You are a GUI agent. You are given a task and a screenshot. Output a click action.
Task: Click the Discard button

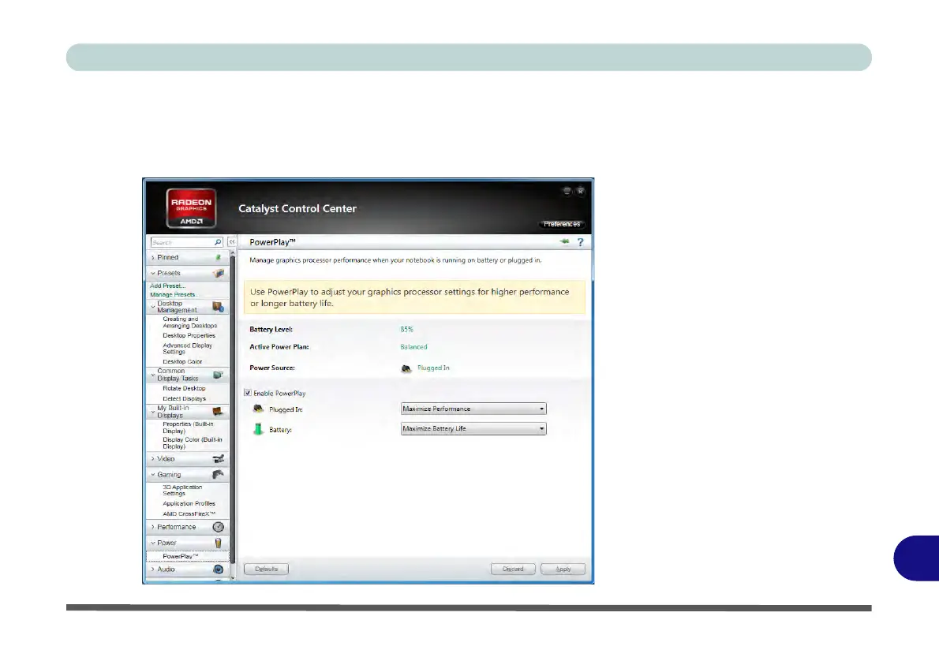(513, 569)
